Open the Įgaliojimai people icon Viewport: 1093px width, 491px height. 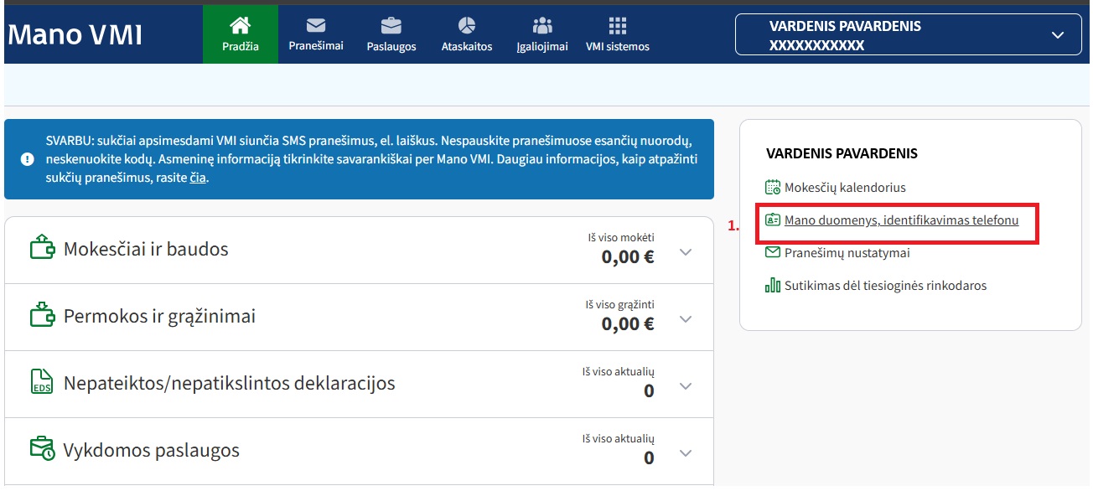pos(542,25)
